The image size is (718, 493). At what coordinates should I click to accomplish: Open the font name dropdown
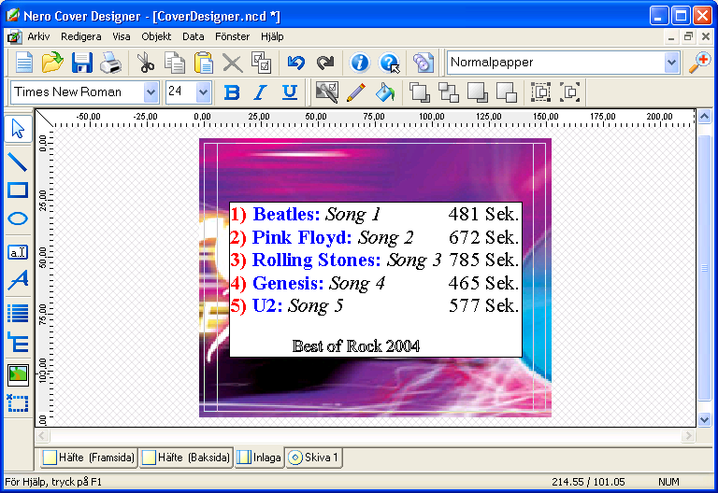point(151,92)
